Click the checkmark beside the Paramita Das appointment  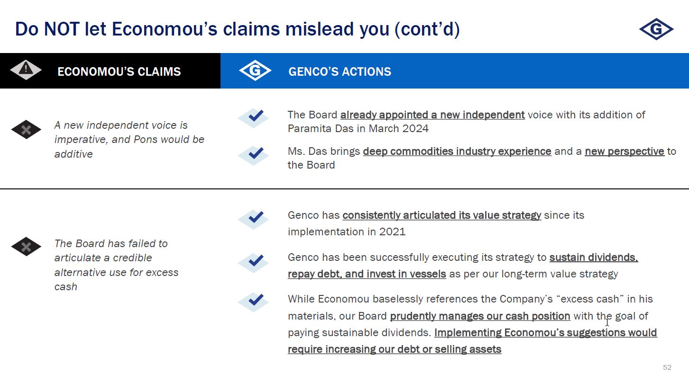point(254,117)
